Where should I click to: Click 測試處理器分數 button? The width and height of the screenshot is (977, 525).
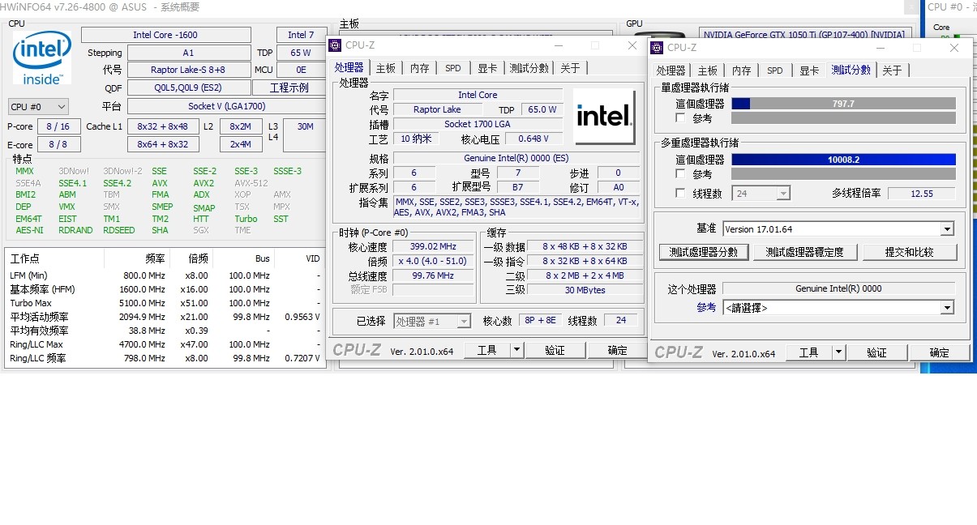click(702, 252)
